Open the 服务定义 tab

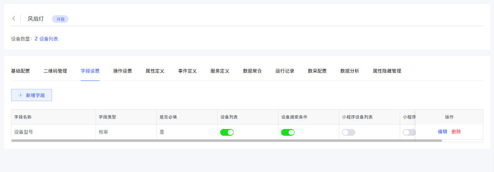220,71
